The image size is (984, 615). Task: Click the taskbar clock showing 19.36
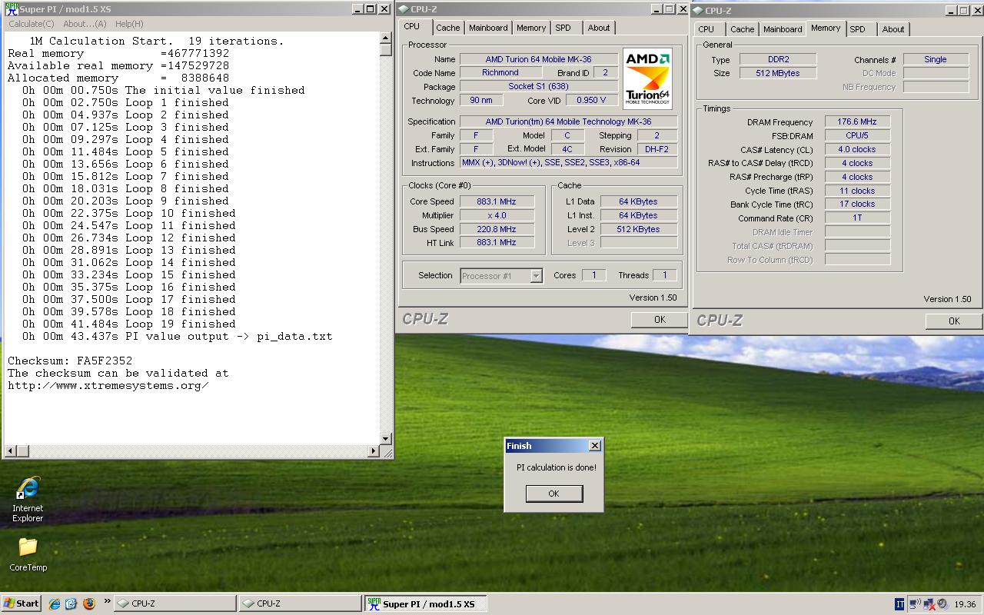(x=965, y=604)
